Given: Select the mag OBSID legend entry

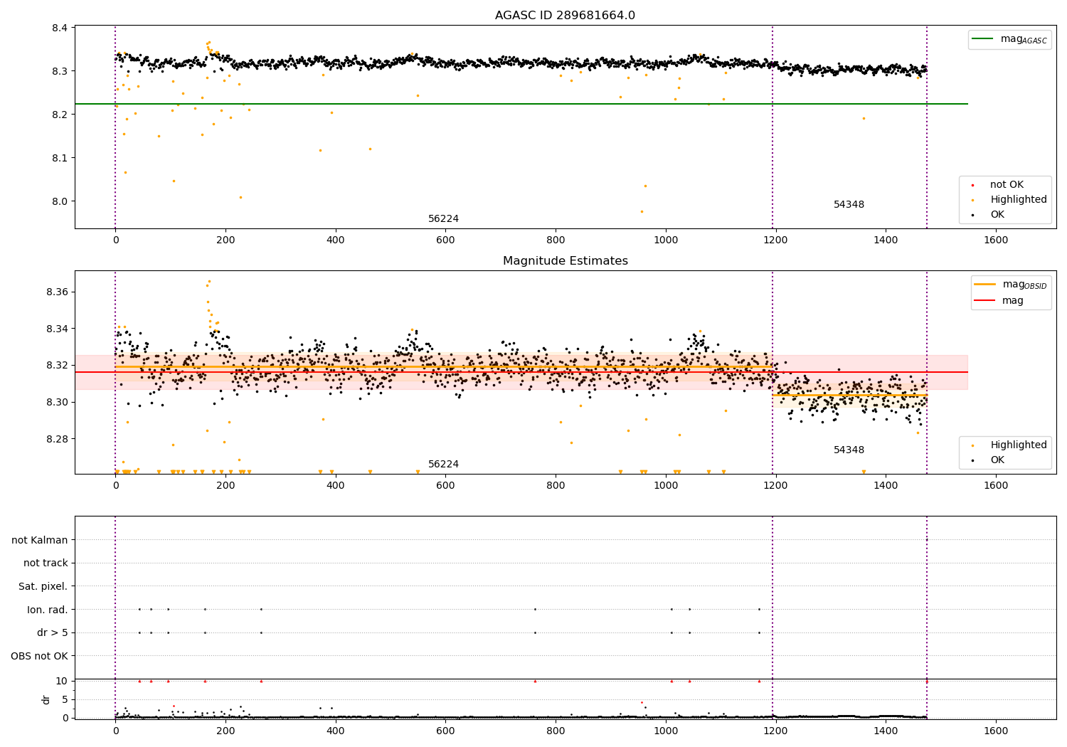Looking at the screenshot, I should tap(1011, 285).
